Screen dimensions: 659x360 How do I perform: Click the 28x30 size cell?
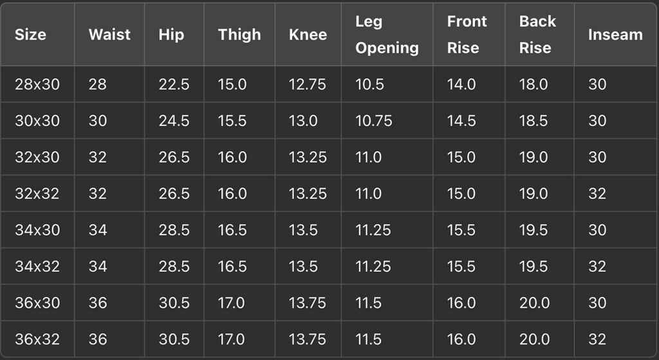tap(37, 84)
